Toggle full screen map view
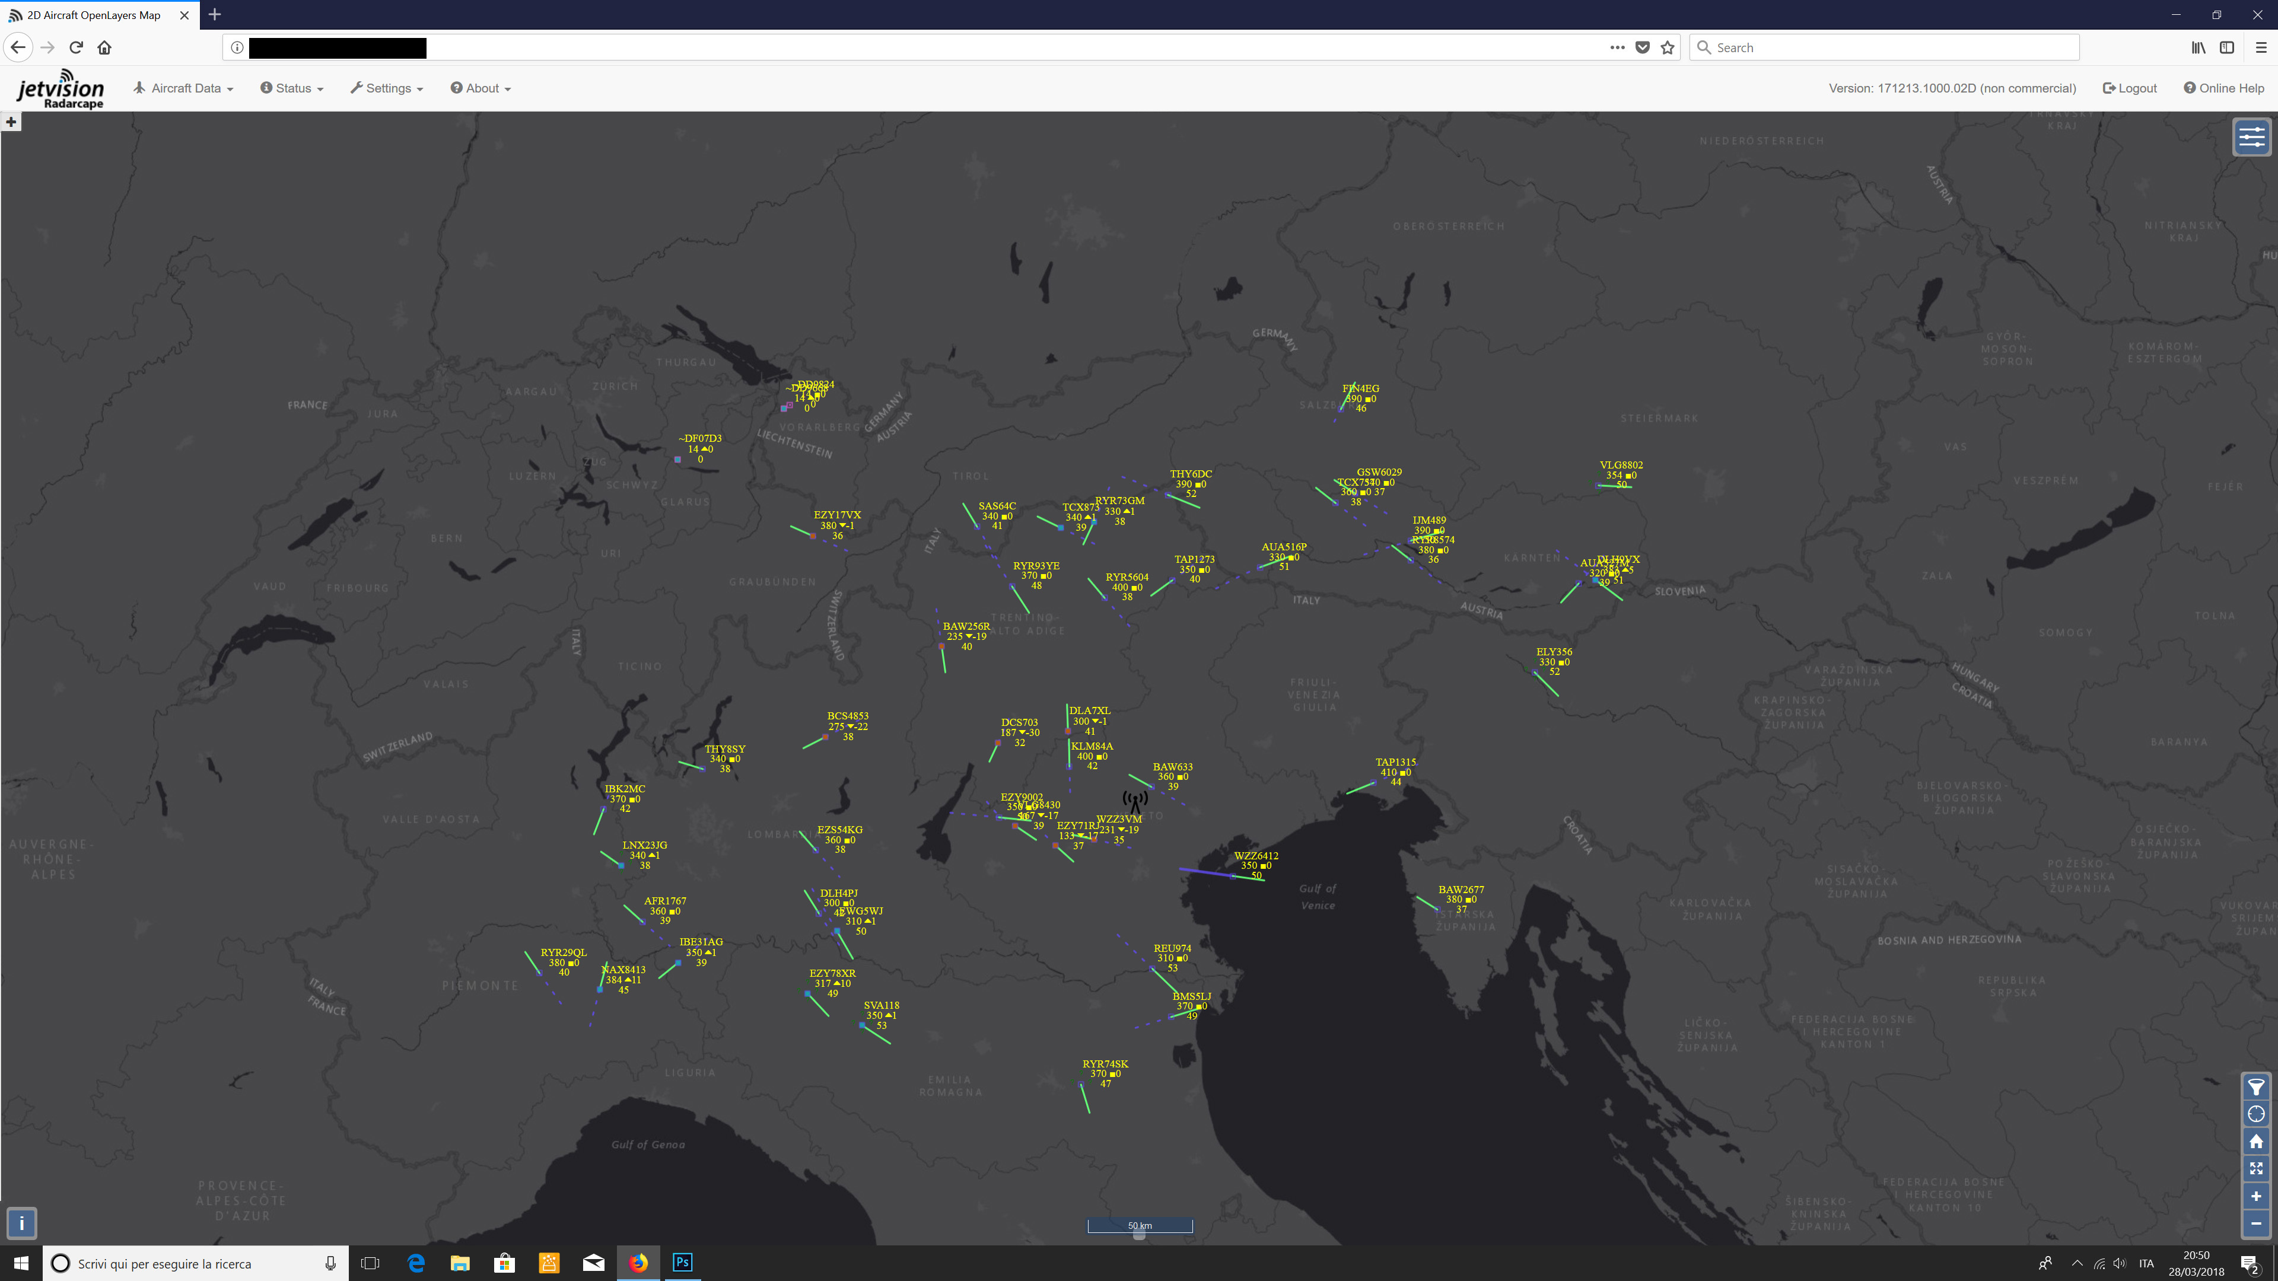The image size is (2278, 1281). [x=2256, y=1169]
